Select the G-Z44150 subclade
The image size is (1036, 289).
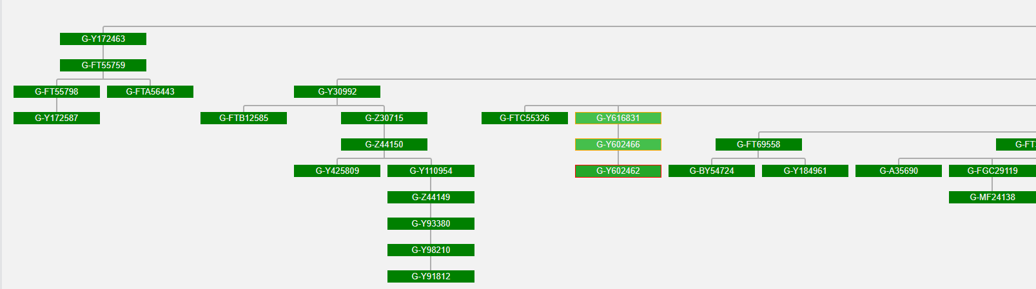tap(384, 145)
